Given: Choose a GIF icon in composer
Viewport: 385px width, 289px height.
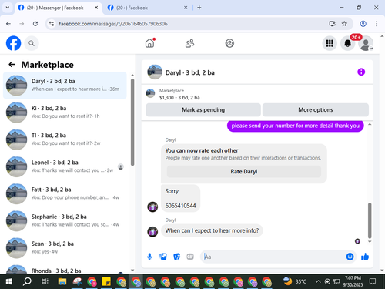Looking at the screenshot, I should pos(190,257).
